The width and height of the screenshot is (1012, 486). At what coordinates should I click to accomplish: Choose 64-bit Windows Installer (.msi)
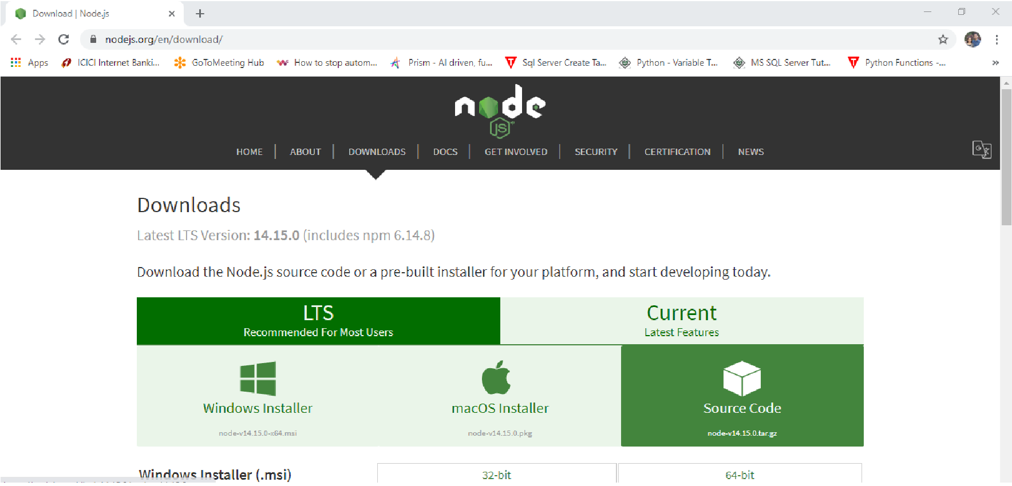coord(740,473)
